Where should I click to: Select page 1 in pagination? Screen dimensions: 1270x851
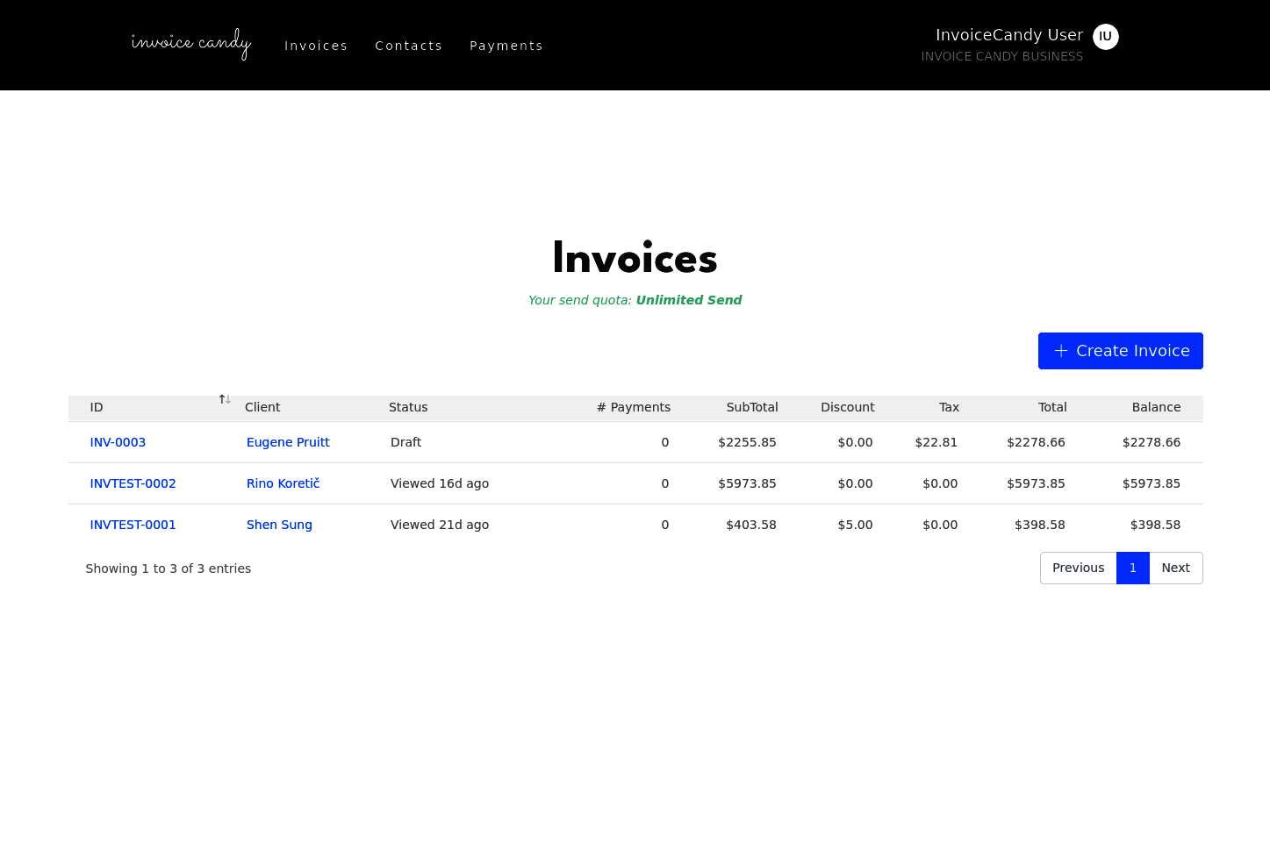(x=1133, y=568)
